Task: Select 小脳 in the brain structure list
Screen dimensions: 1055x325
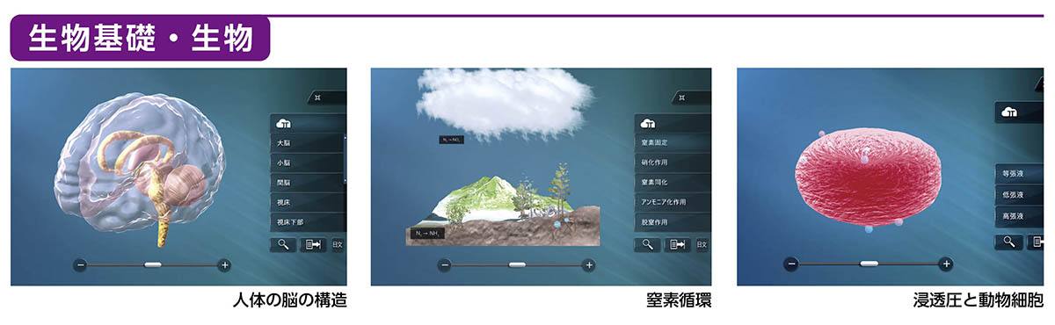Action: point(306,163)
